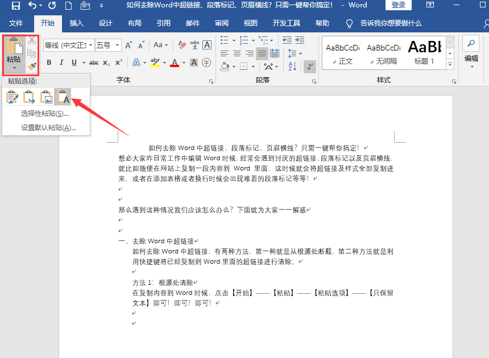This screenshot has width=489, height=358.
Task: Switch to 审阅 Review tab
Action: pos(221,23)
